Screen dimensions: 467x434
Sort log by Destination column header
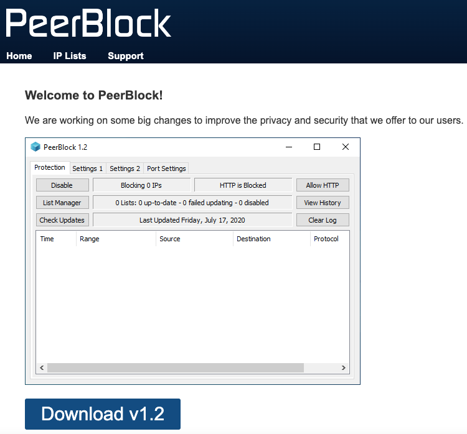tap(253, 239)
